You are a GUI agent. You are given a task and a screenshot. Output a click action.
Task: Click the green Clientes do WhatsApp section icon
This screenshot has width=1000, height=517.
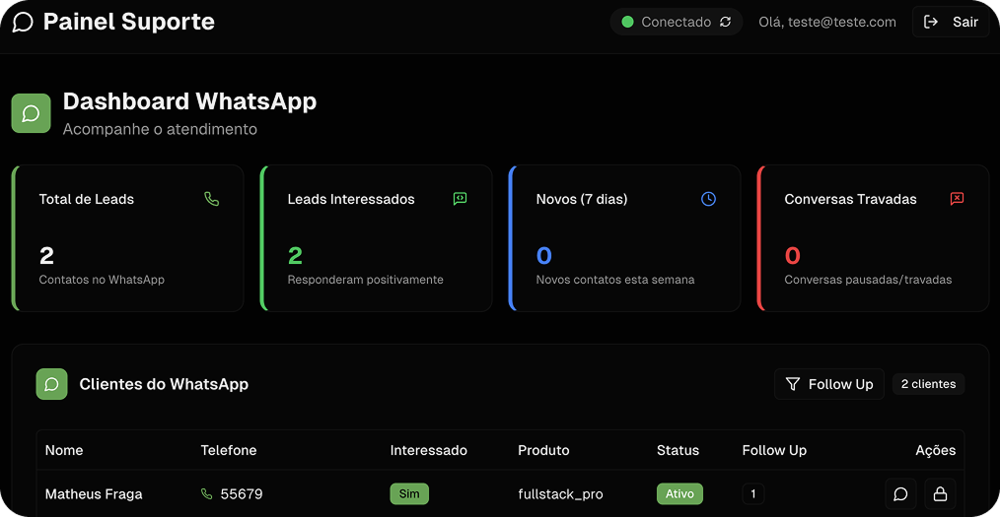point(51,384)
